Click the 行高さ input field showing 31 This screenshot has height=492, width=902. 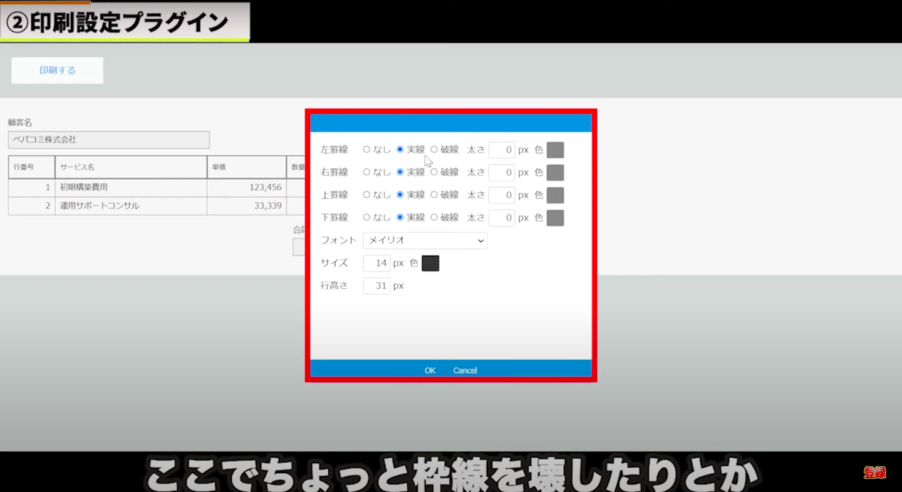[x=376, y=286]
